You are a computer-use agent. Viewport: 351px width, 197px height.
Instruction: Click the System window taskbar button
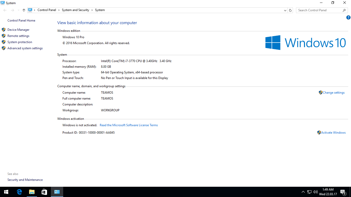(57, 192)
